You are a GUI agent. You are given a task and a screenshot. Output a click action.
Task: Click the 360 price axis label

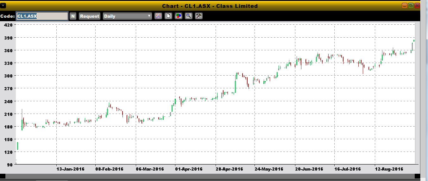8,50
